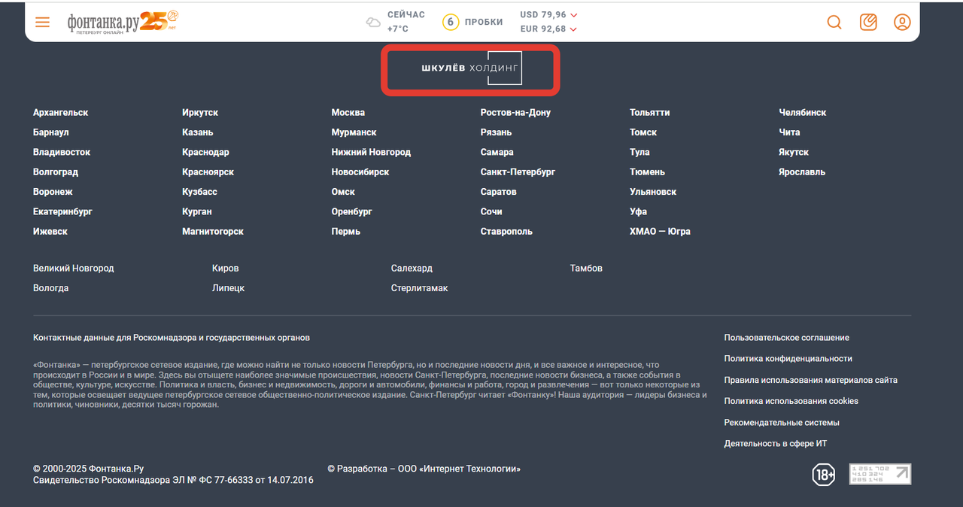This screenshot has height=507, width=963.
Task: Open the Ростов-на-Дону link
Action: point(515,113)
